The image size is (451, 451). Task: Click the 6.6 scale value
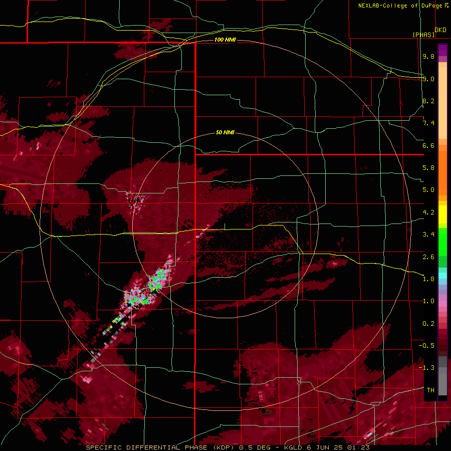tap(428, 145)
